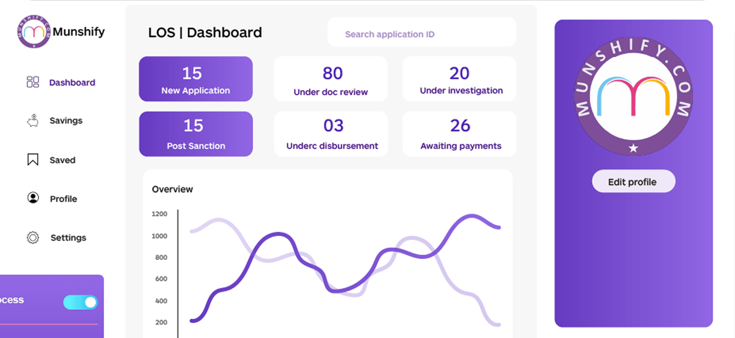Click the Saved bookmark icon
Screen dimensions: 735x338
(33, 160)
